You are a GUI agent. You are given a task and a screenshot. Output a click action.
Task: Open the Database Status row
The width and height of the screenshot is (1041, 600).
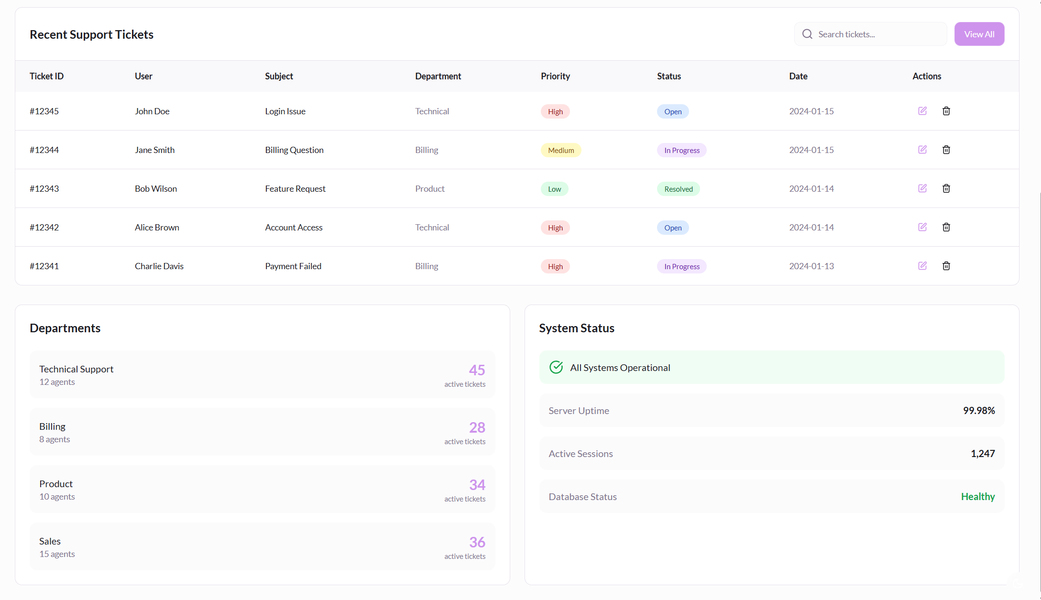pos(771,496)
